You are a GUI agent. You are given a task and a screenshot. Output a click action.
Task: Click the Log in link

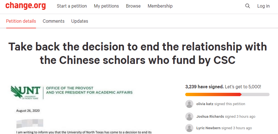(263, 6)
